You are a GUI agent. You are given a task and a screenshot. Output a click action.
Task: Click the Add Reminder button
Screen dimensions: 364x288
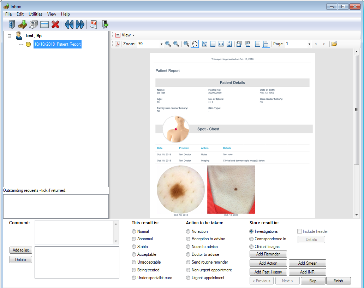(268, 254)
